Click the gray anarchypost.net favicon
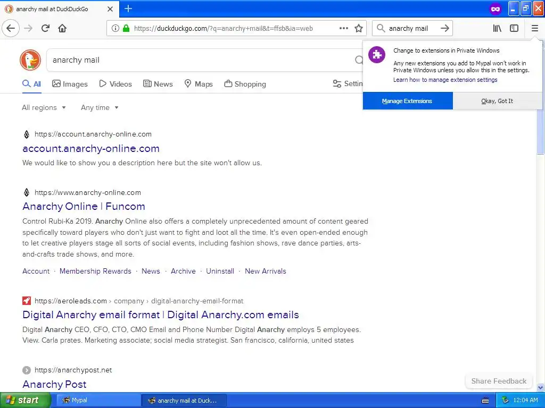This screenshot has height=408, width=545. 27,370
